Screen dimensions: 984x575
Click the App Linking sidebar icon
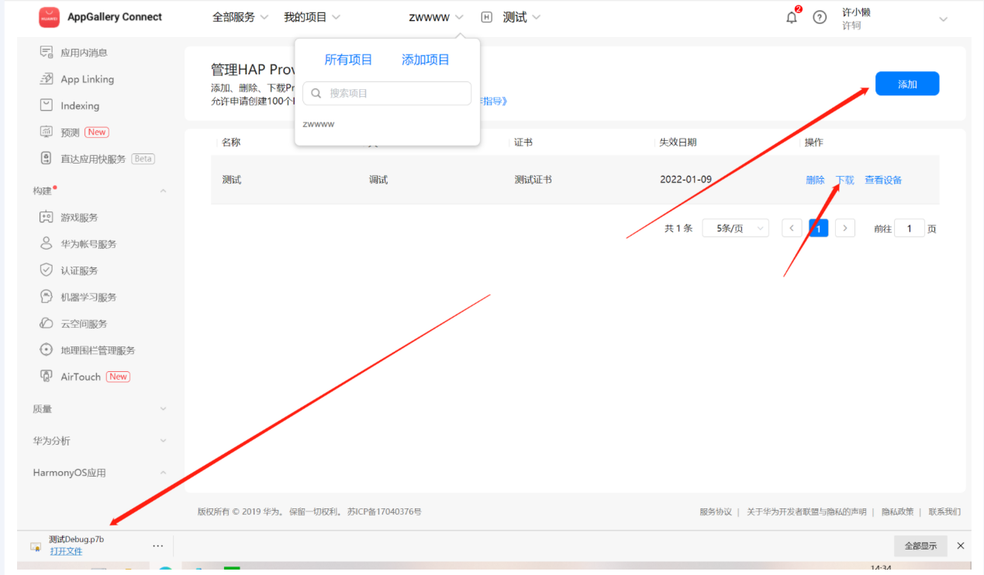[x=47, y=79]
